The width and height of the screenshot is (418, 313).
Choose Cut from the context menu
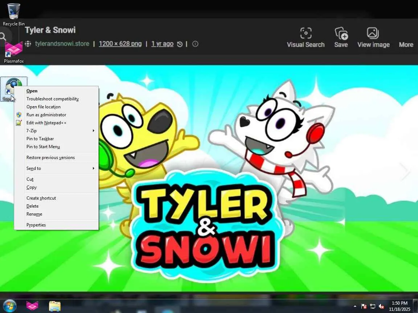click(x=56, y=179)
